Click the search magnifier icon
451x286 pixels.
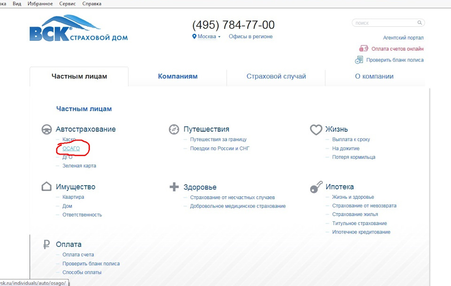coord(420,23)
